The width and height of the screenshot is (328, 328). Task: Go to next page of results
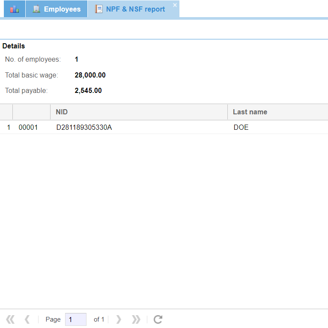point(119,319)
